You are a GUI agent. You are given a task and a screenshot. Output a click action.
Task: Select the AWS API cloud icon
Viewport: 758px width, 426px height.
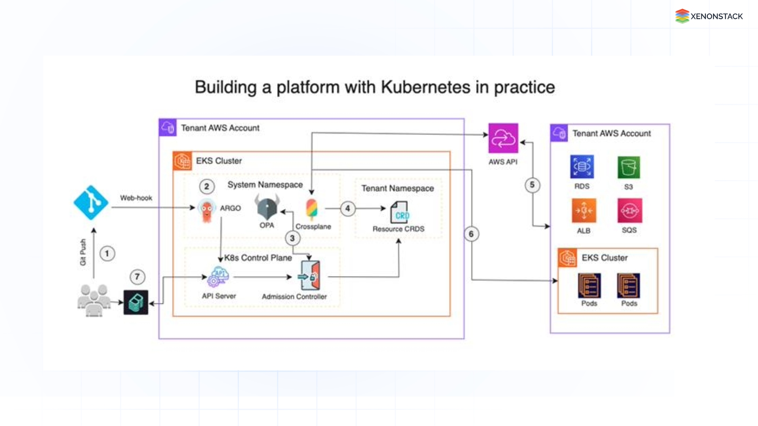coord(503,138)
